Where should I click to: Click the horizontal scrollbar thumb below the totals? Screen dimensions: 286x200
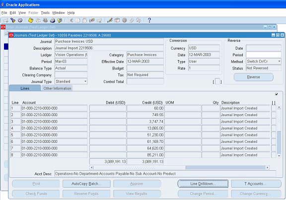tap(225, 167)
